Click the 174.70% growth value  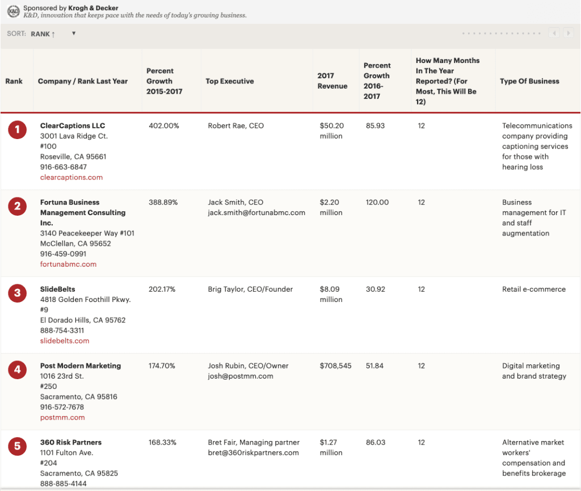point(162,366)
